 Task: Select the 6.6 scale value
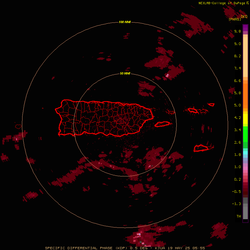click(237, 81)
